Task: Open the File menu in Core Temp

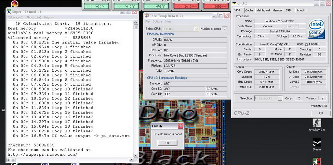Action: coord(147,22)
